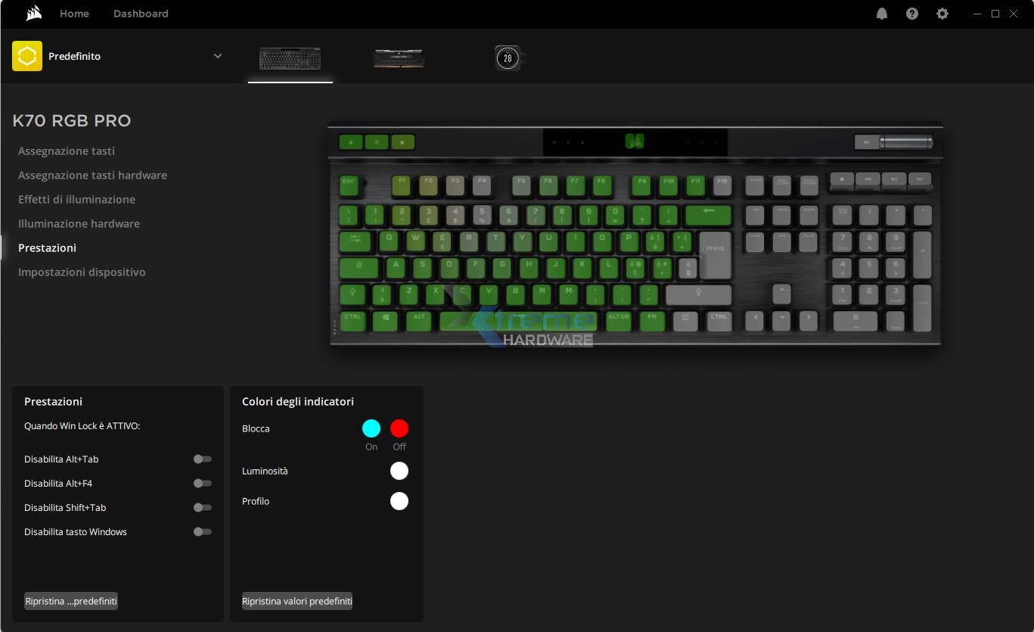Change the Blocca On cyan color swatch
The width and height of the screenshot is (1034, 632).
371,428
